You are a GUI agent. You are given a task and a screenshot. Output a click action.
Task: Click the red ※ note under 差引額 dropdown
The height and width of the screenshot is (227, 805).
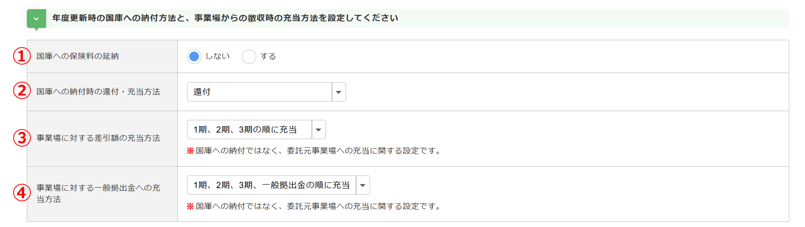pyautogui.click(x=314, y=151)
